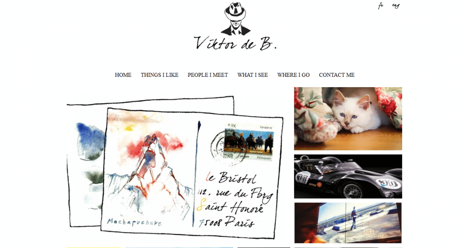Click the Le Bristol handwritten address
This screenshot has width=468, height=248.
pos(231,178)
